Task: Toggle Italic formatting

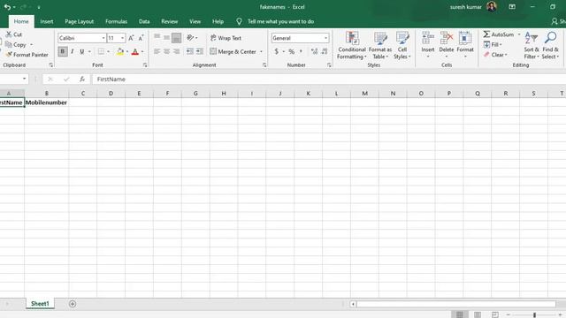Action: 73,51
